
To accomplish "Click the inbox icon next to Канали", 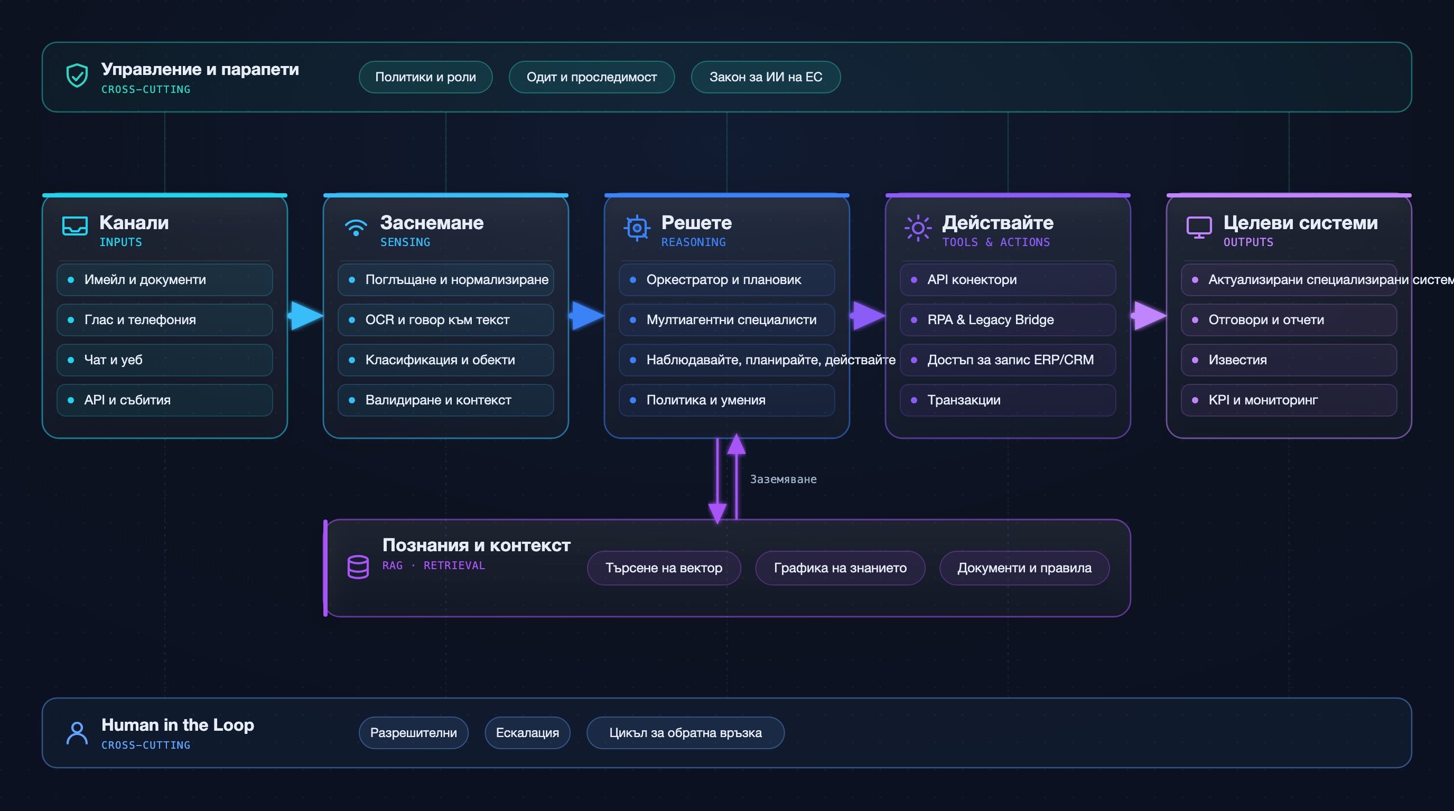I will tap(74, 227).
